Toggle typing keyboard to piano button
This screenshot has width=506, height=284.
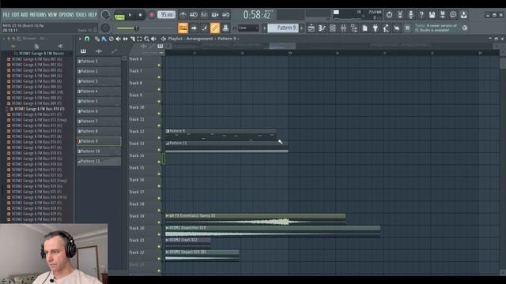click(183, 28)
